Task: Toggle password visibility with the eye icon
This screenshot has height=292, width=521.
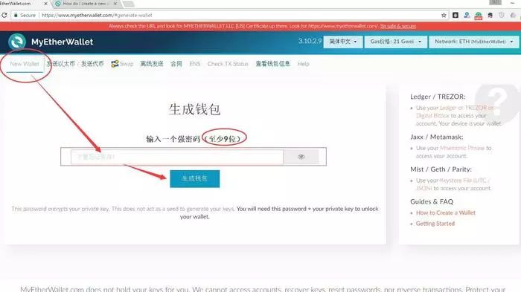Action: point(301,157)
